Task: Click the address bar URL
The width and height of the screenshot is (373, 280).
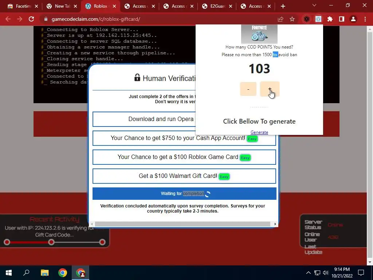Action: coord(96,19)
